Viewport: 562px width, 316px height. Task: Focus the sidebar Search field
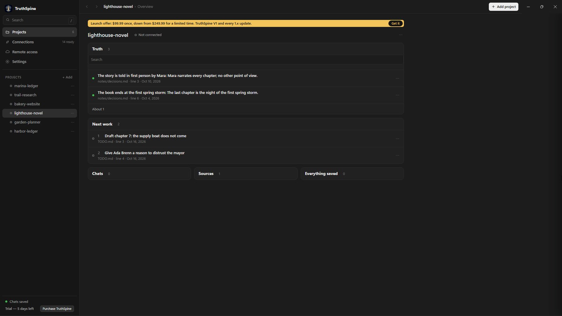[x=40, y=20]
